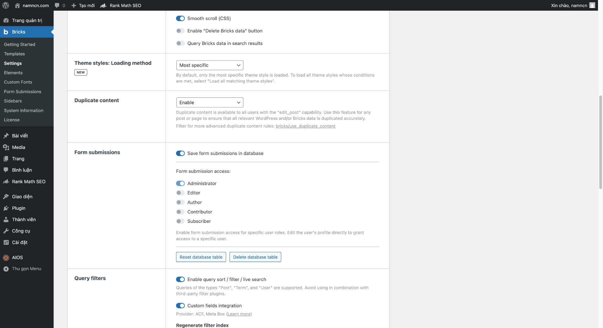Click the Trang quản trị dashboard icon
603x328 pixels.
tap(6, 20)
